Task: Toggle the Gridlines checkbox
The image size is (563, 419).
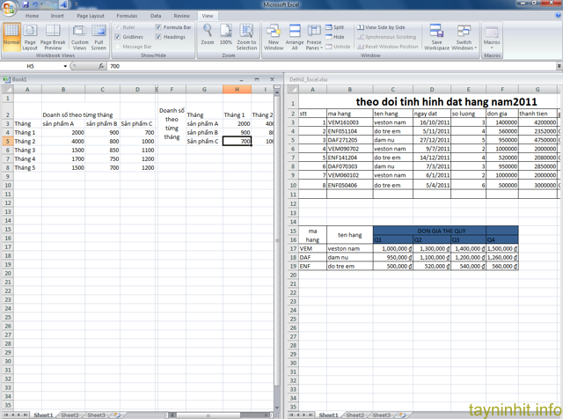Action: (x=120, y=37)
